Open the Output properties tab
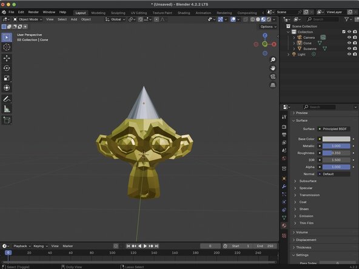 click(284, 134)
